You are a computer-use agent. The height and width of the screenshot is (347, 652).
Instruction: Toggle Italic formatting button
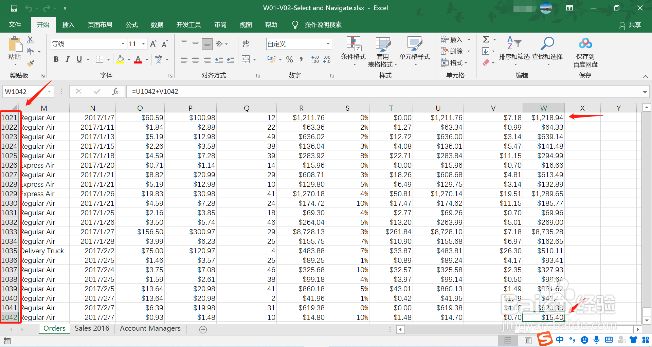tap(68, 59)
